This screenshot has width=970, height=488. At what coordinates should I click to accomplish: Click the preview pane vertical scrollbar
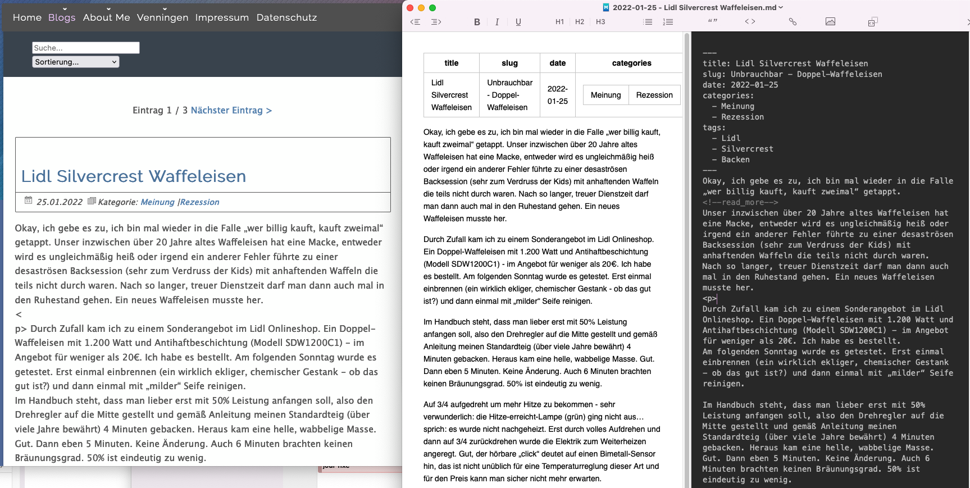pos(686,258)
